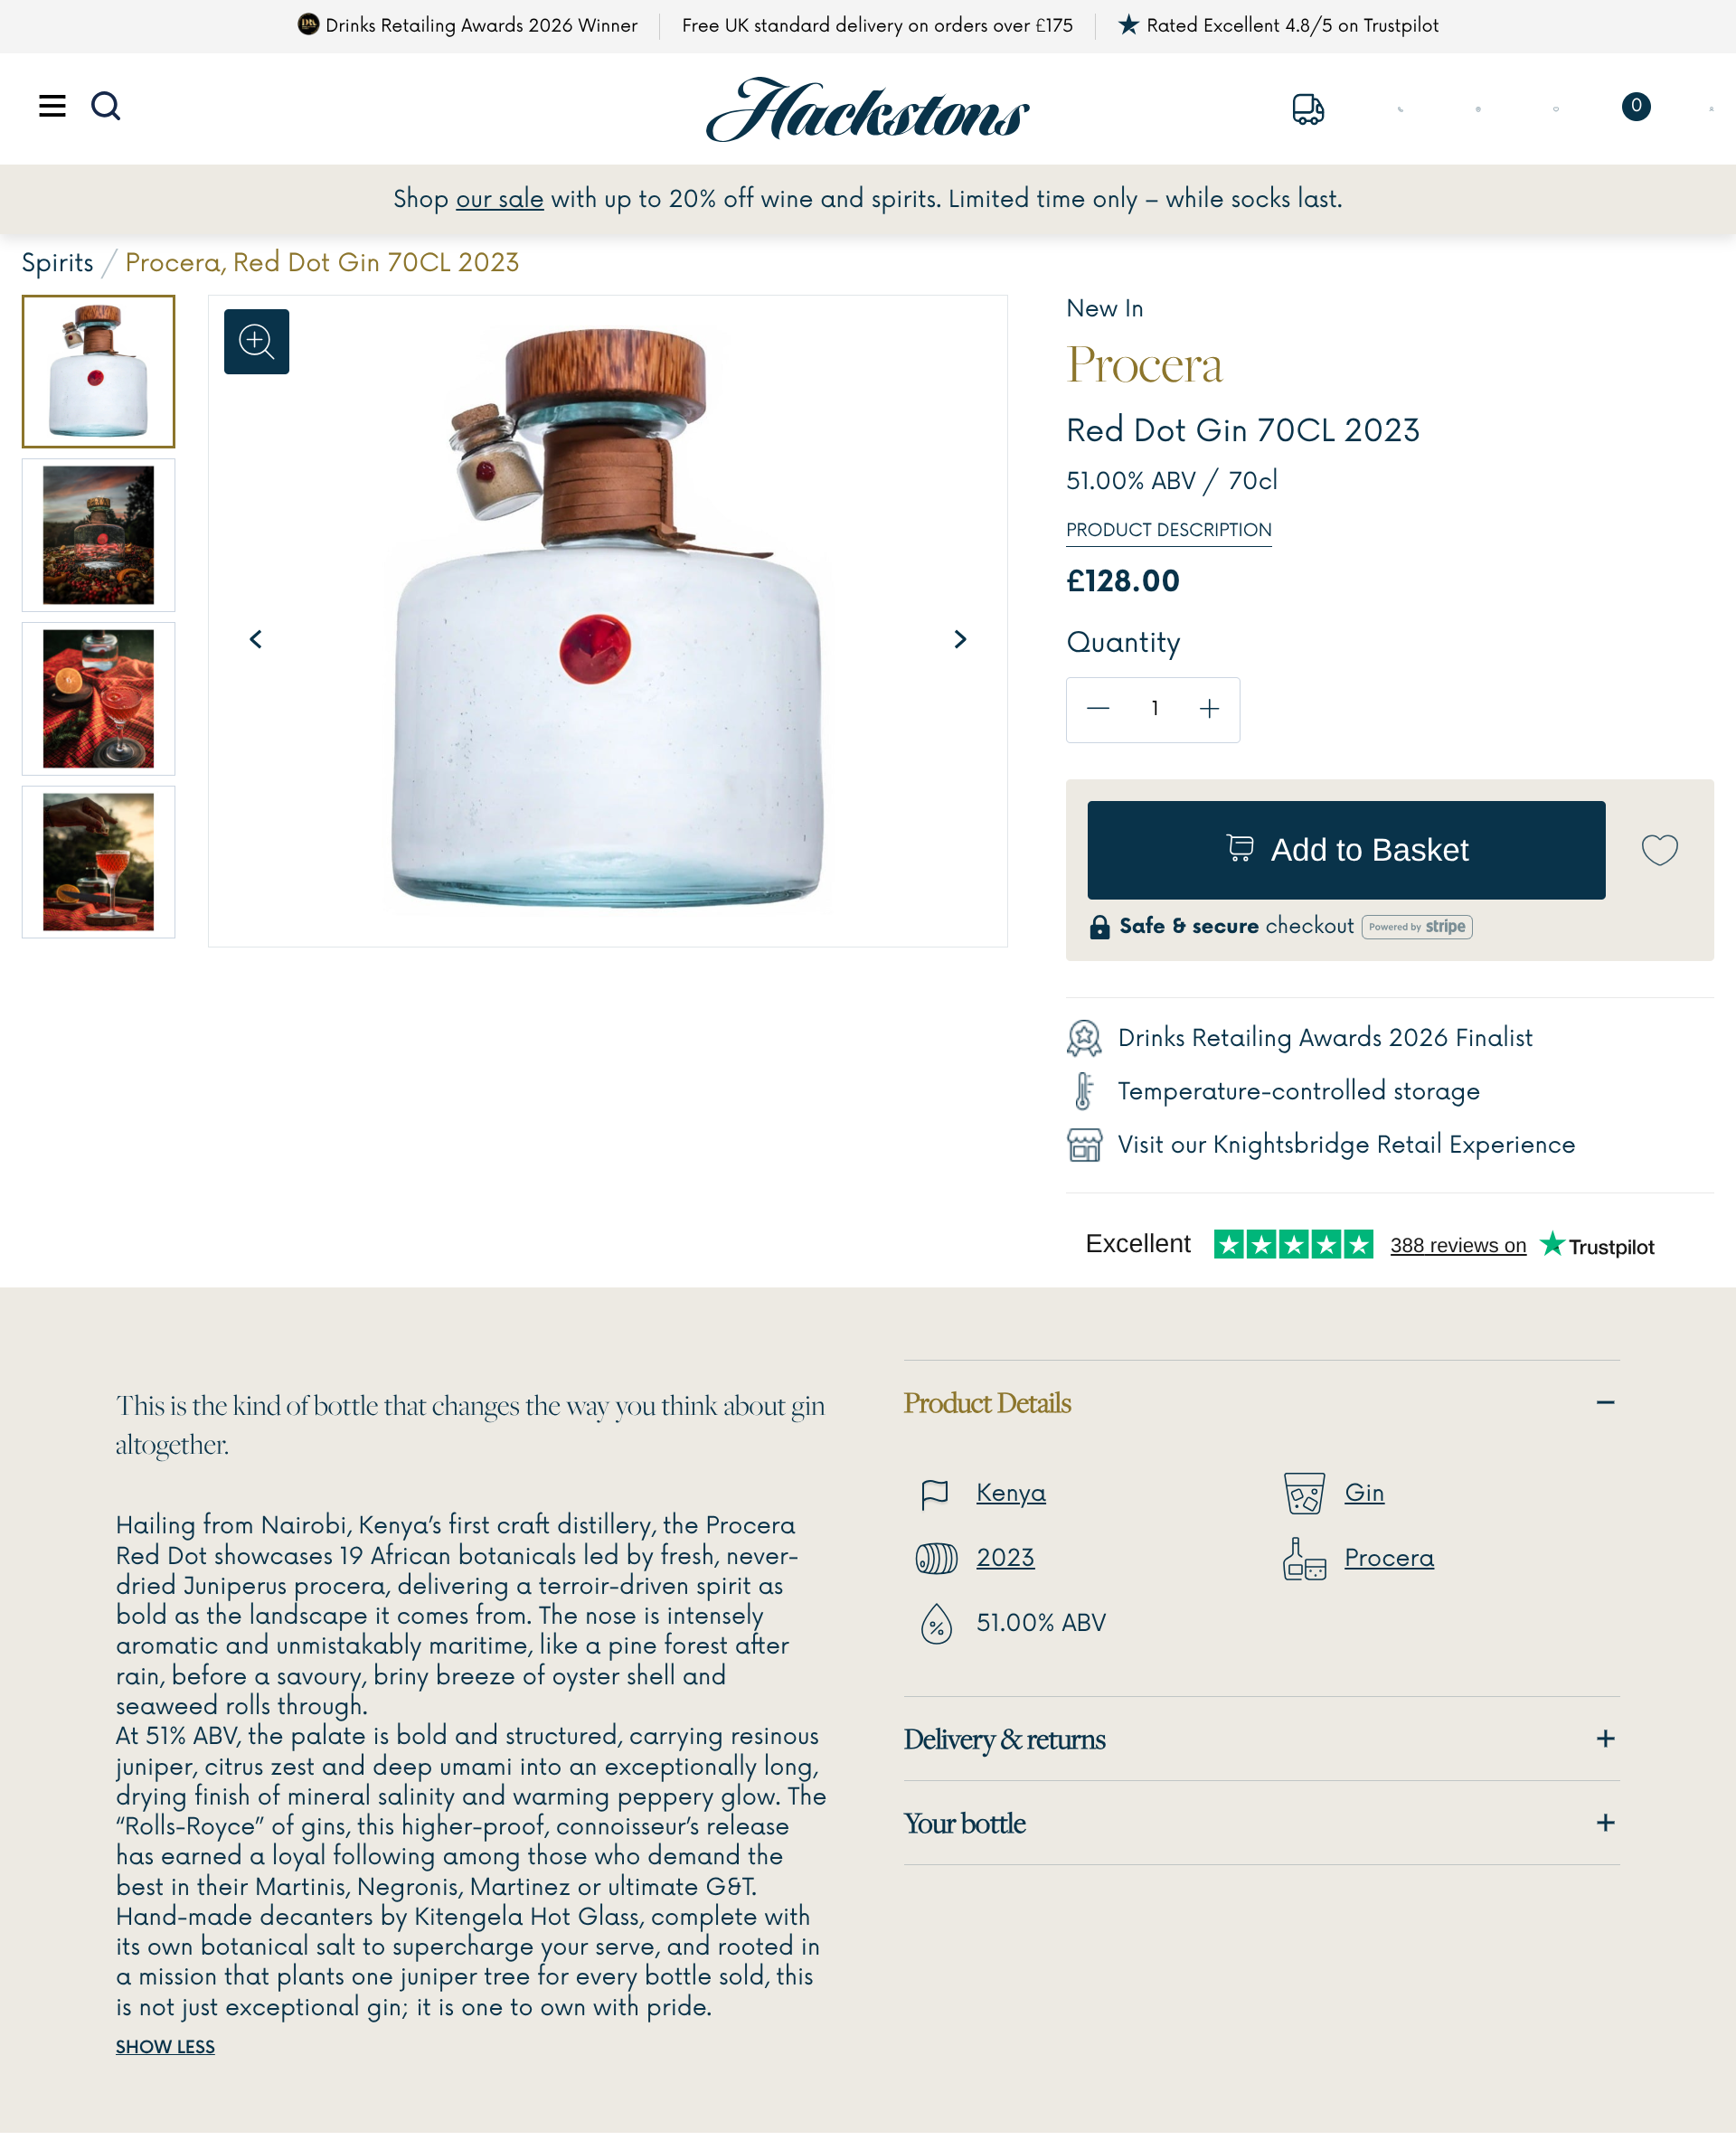Add to Basket
This screenshot has height=2140, width=1736.
(x=1346, y=850)
